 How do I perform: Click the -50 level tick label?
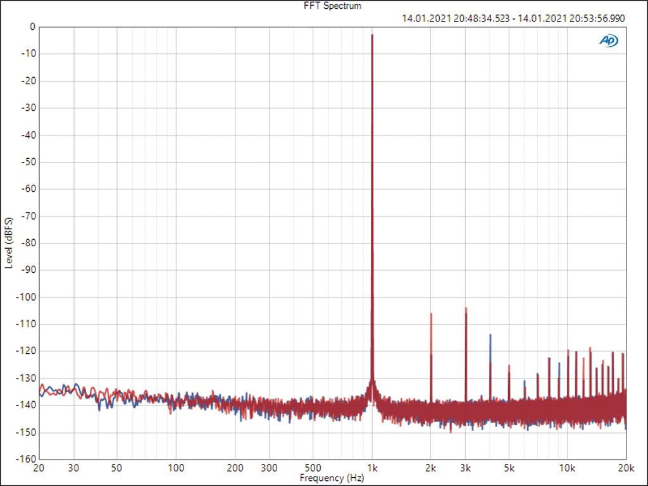pyautogui.click(x=28, y=162)
